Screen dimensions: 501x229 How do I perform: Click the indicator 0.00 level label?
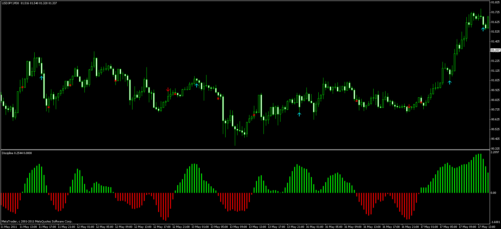[x=493, y=193]
